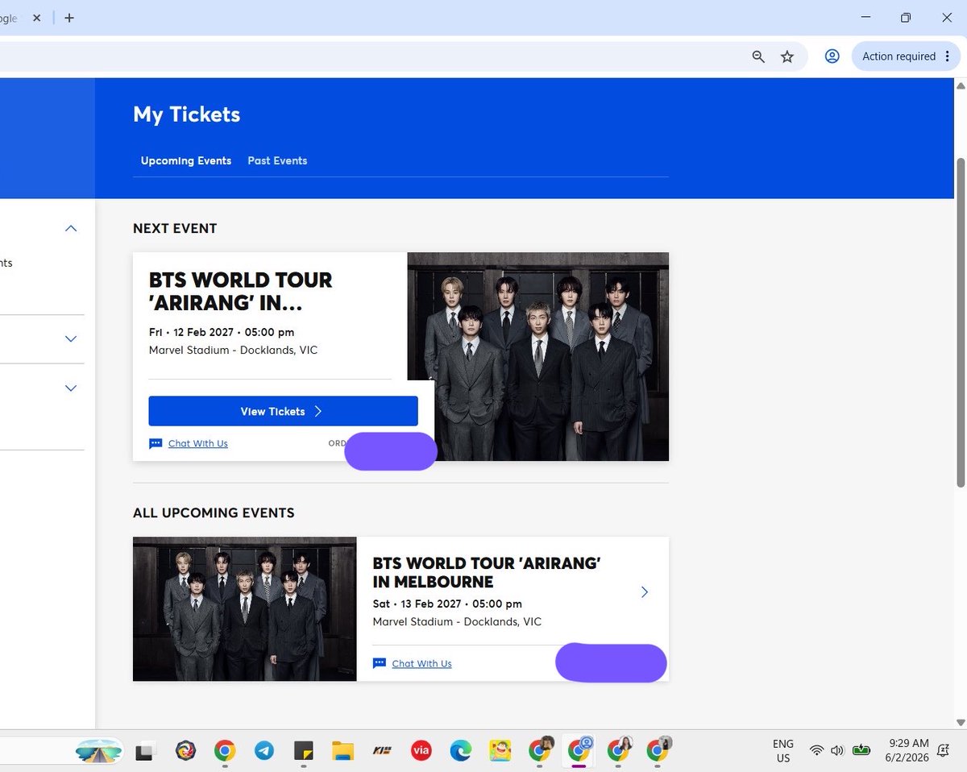Viewport: 967px width, 772px height.
Task: Expand the second sidebar section chevron
Action: (x=71, y=338)
